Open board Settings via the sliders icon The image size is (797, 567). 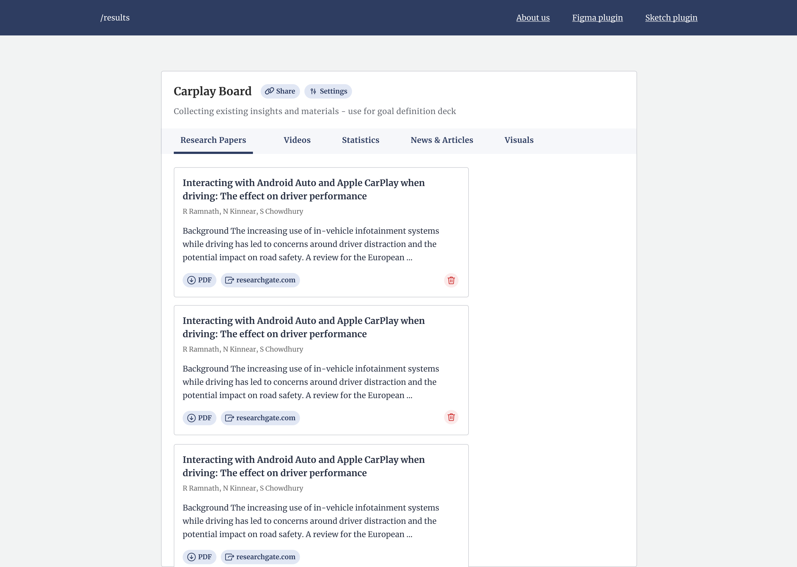pyautogui.click(x=313, y=91)
